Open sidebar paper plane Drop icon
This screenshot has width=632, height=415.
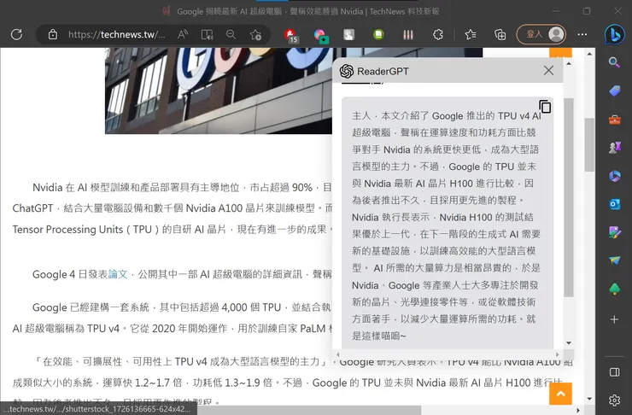(615, 260)
